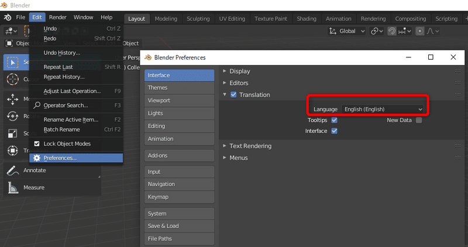Viewport: 468px width, 247px height.
Task: Toggle the proportional editing icon
Action: [x=419, y=31]
